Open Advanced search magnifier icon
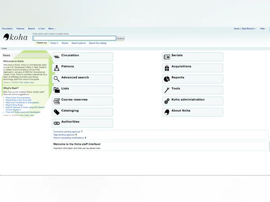The width and height of the screenshot is (270, 202). point(57,79)
